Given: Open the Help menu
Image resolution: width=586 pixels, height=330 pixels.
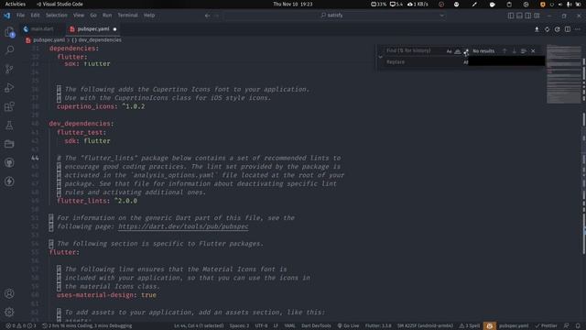Looking at the screenshot, I should 149,16.
